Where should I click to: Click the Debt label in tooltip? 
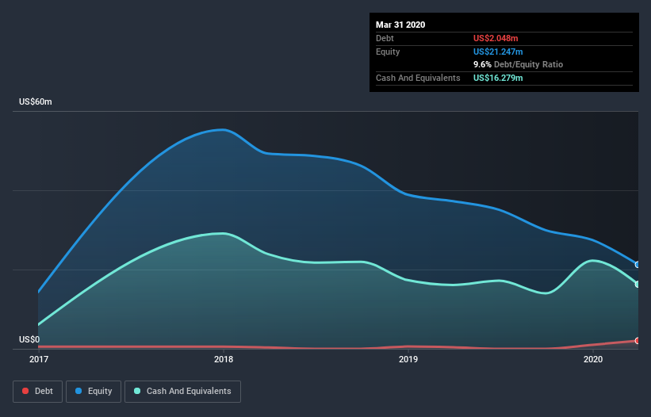click(385, 38)
